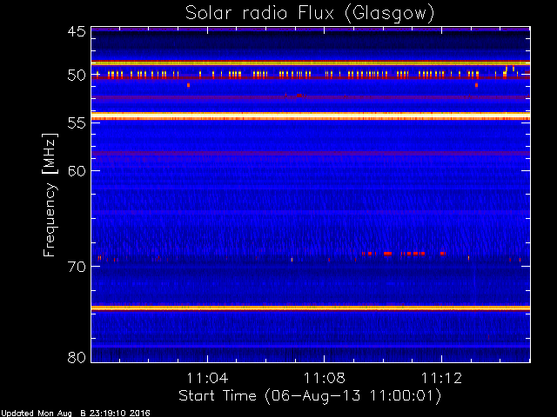The width and height of the screenshot is (557, 417).
Task: Click the yellow-green band just above 50 MHz
Action: pyautogui.click(x=311, y=63)
